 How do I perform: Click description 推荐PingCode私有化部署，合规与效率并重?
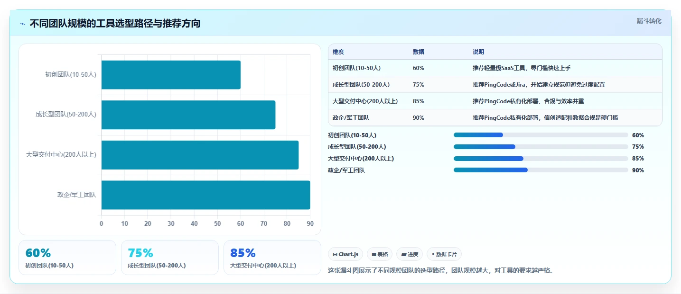tap(528, 101)
